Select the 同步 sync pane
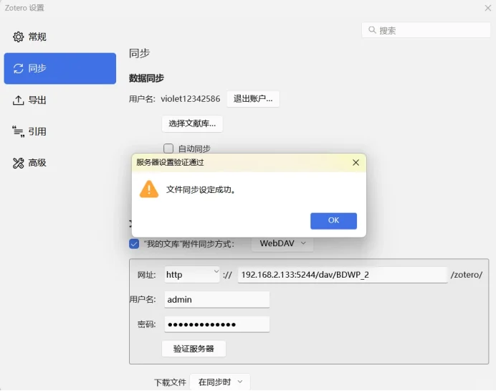496x391 pixels. 59,68
